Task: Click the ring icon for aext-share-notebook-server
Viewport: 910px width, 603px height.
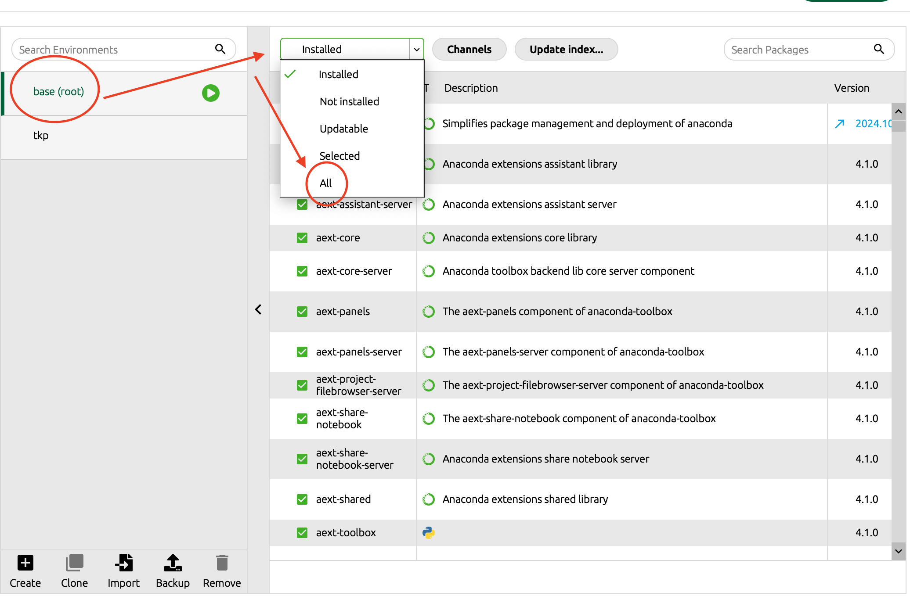Action: coord(429,459)
